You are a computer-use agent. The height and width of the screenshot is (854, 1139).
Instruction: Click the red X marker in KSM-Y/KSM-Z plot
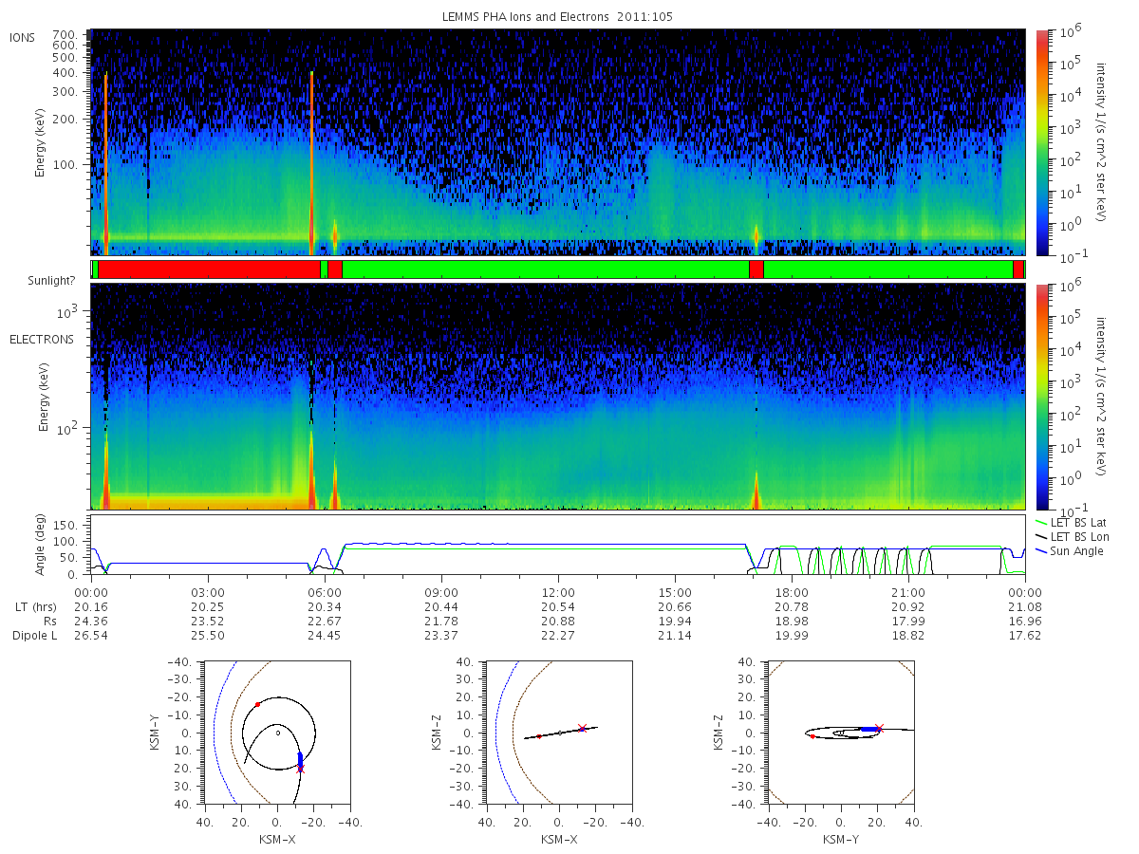pos(878,729)
